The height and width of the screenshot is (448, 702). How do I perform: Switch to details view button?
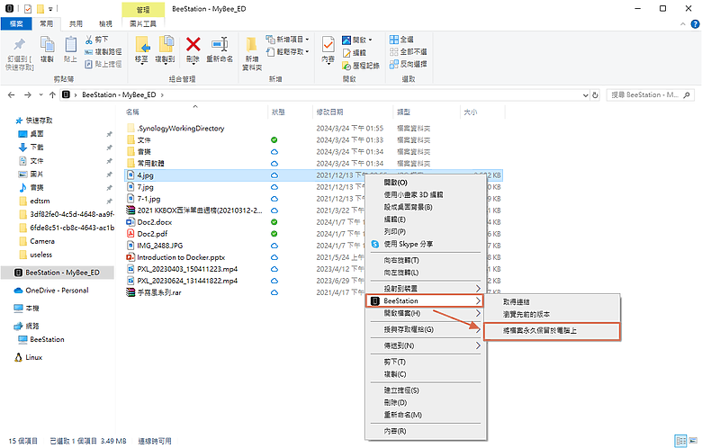pyautogui.click(x=680, y=441)
